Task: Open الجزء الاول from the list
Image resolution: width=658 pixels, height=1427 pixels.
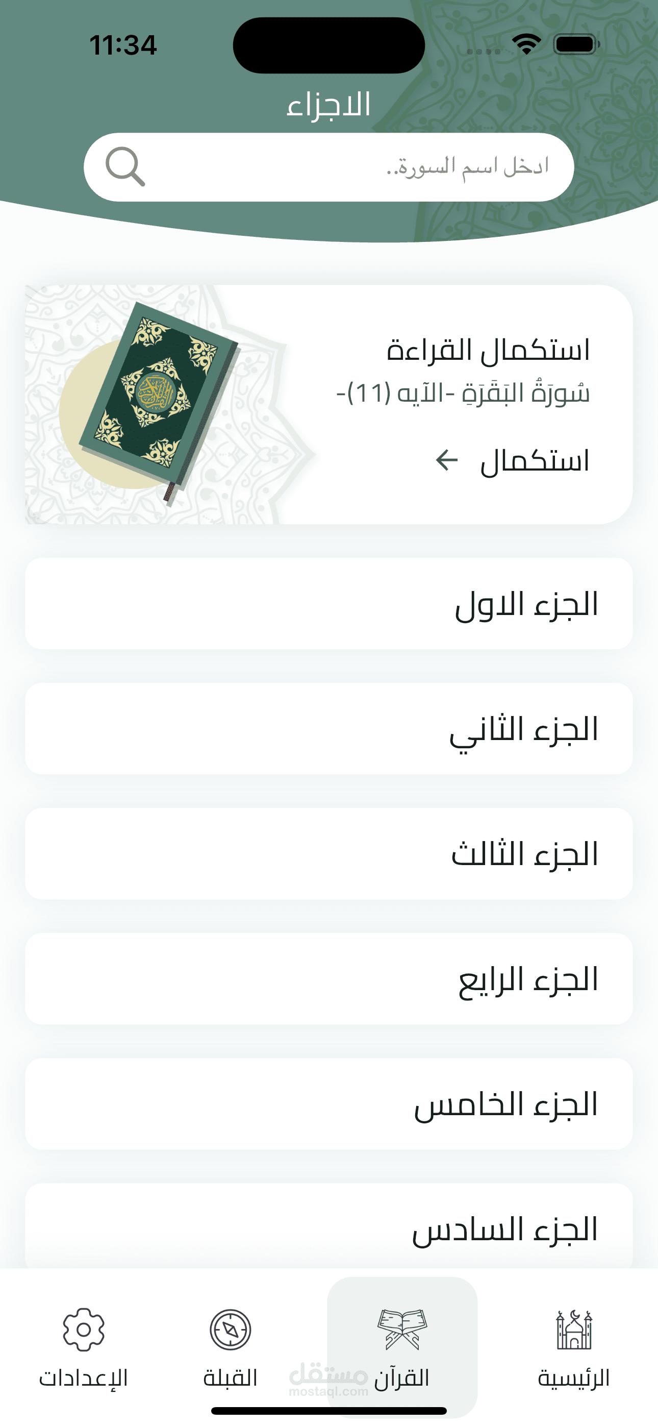Action: [329, 603]
